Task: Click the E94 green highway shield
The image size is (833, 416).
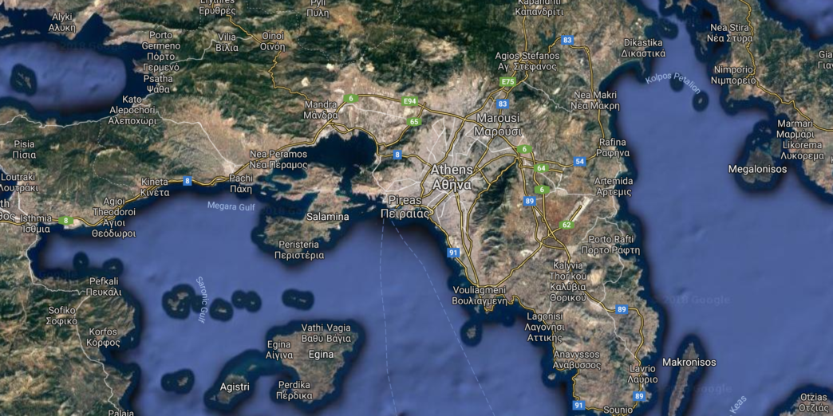Action: [410, 101]
